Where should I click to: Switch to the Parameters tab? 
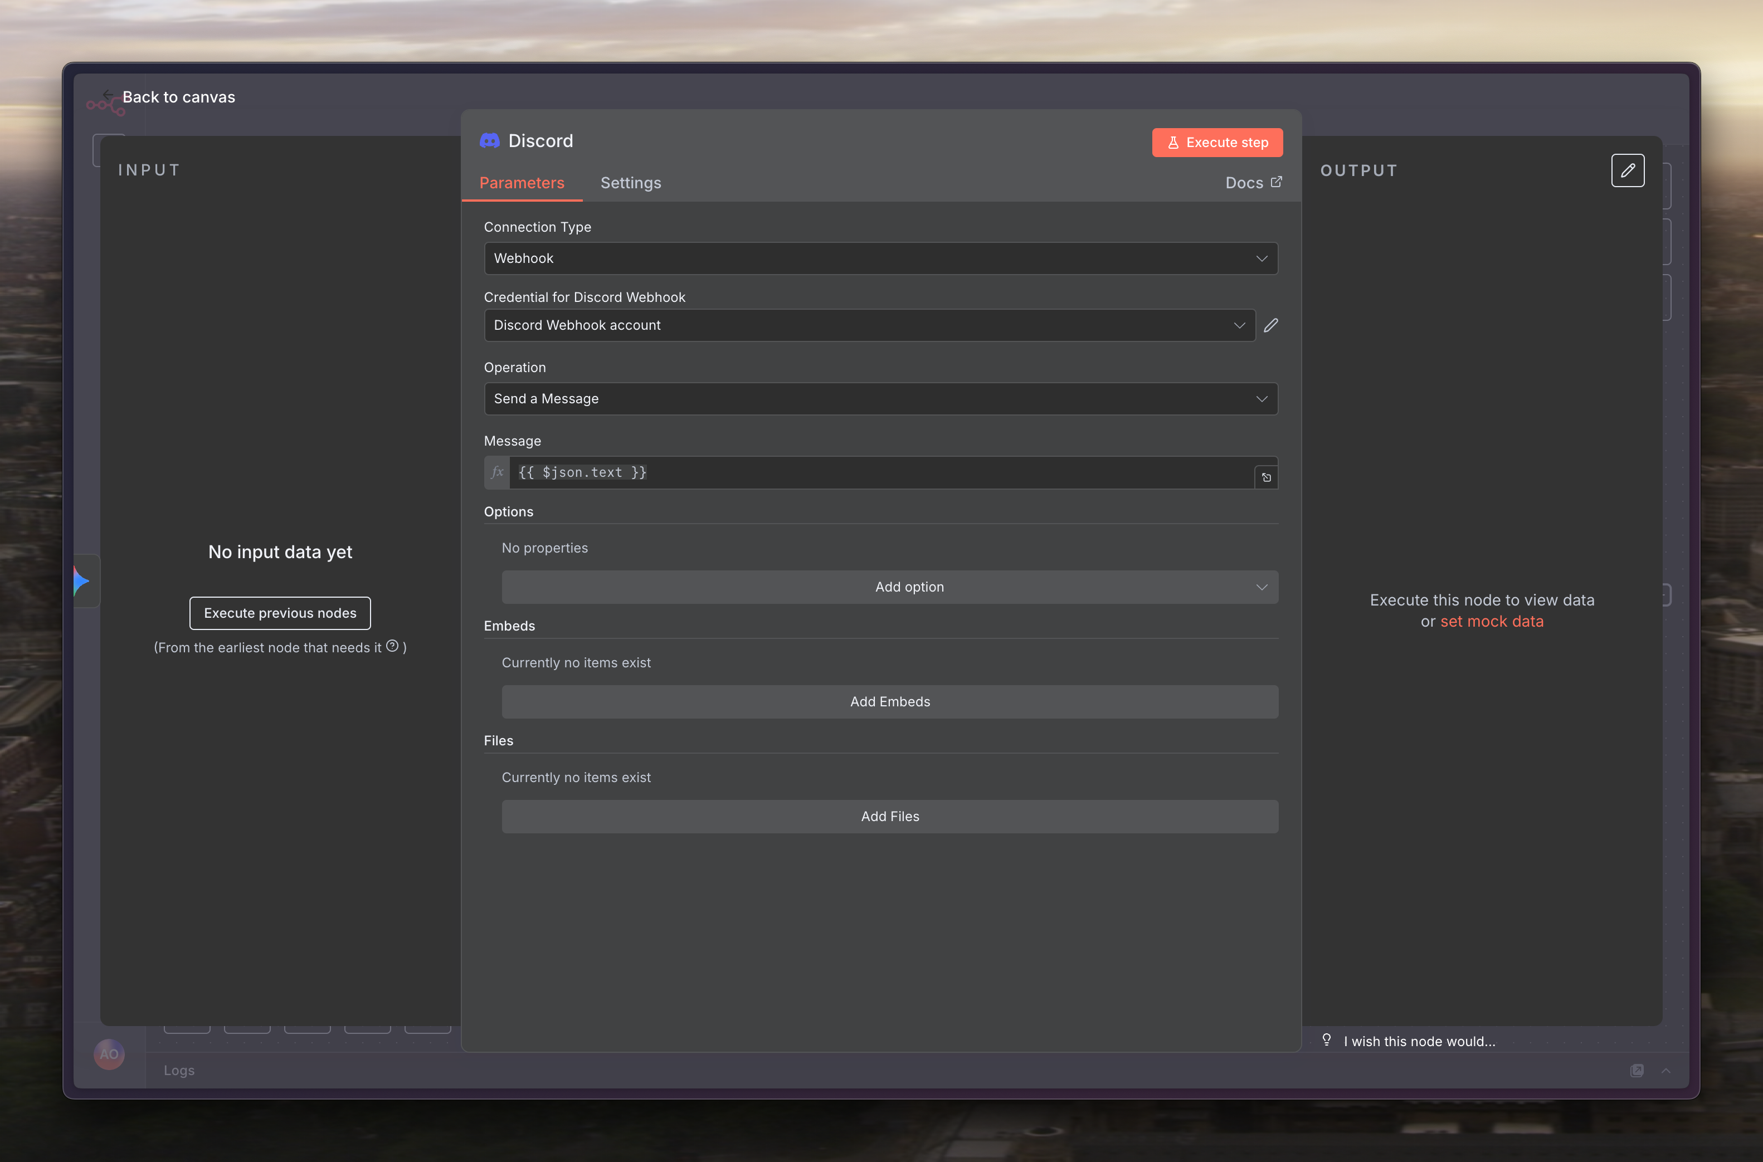tap(522, 182)
